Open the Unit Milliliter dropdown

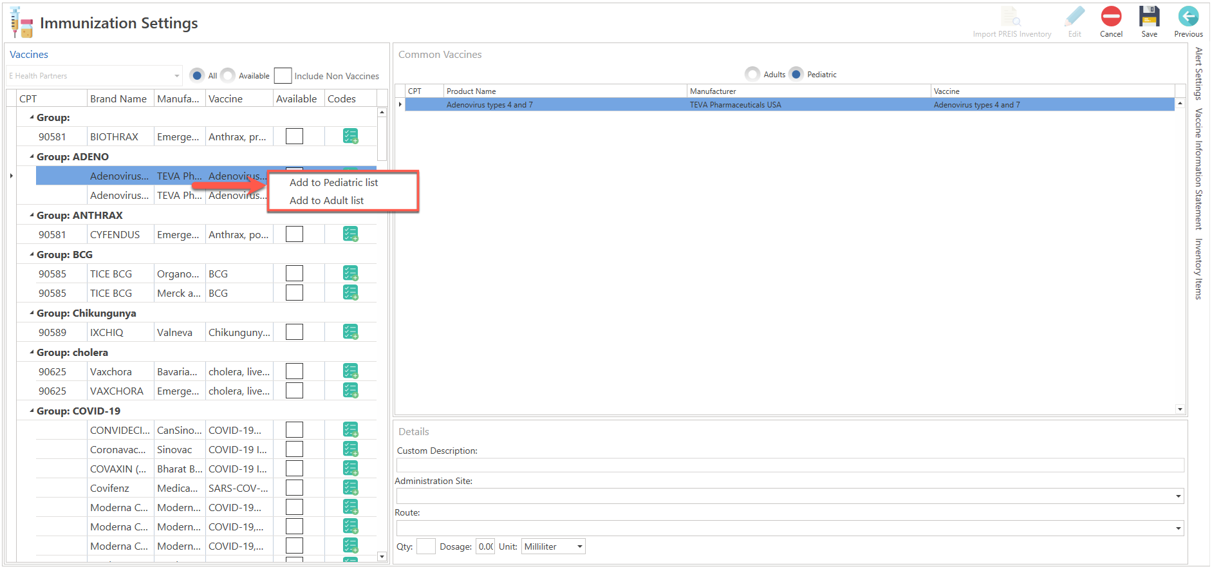[x=553, y=546]
